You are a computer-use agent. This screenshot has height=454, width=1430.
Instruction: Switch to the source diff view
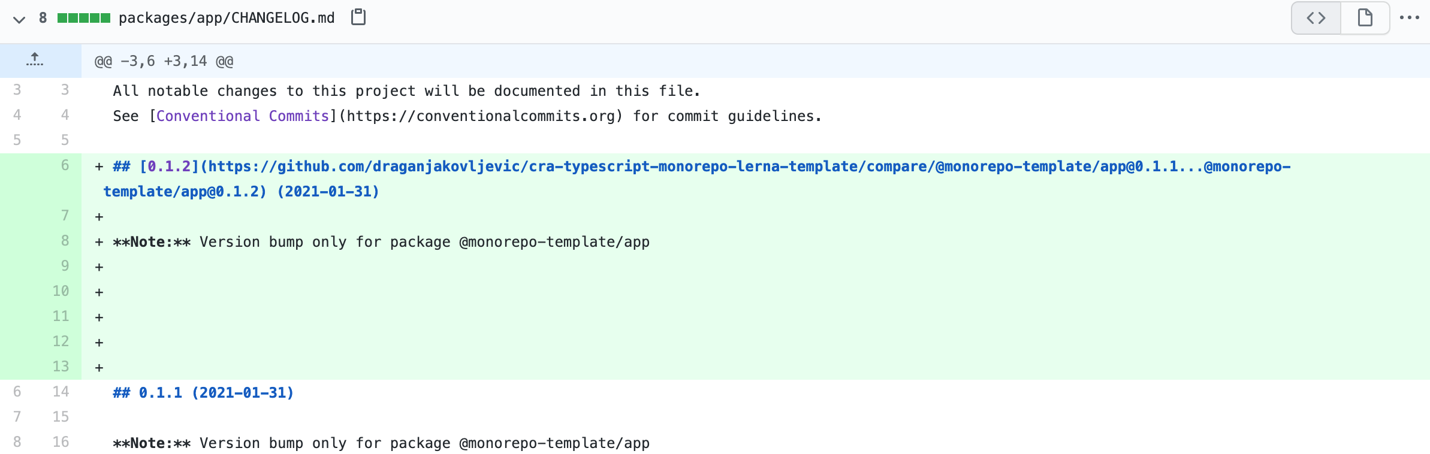[x=1316, y=18]
